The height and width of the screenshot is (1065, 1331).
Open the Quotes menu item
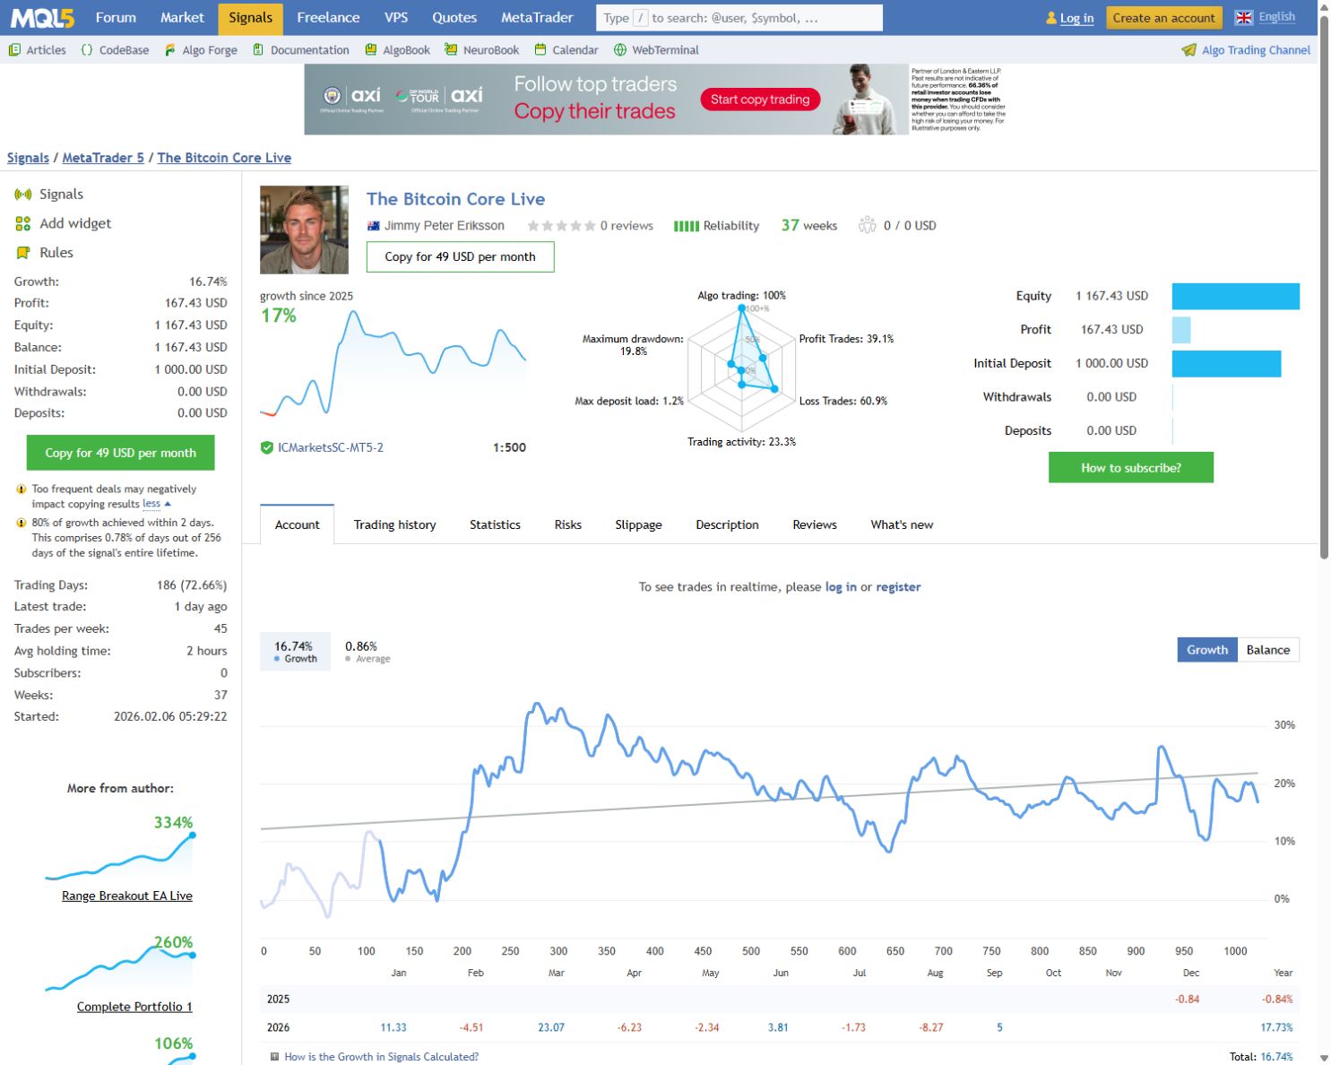454,17
